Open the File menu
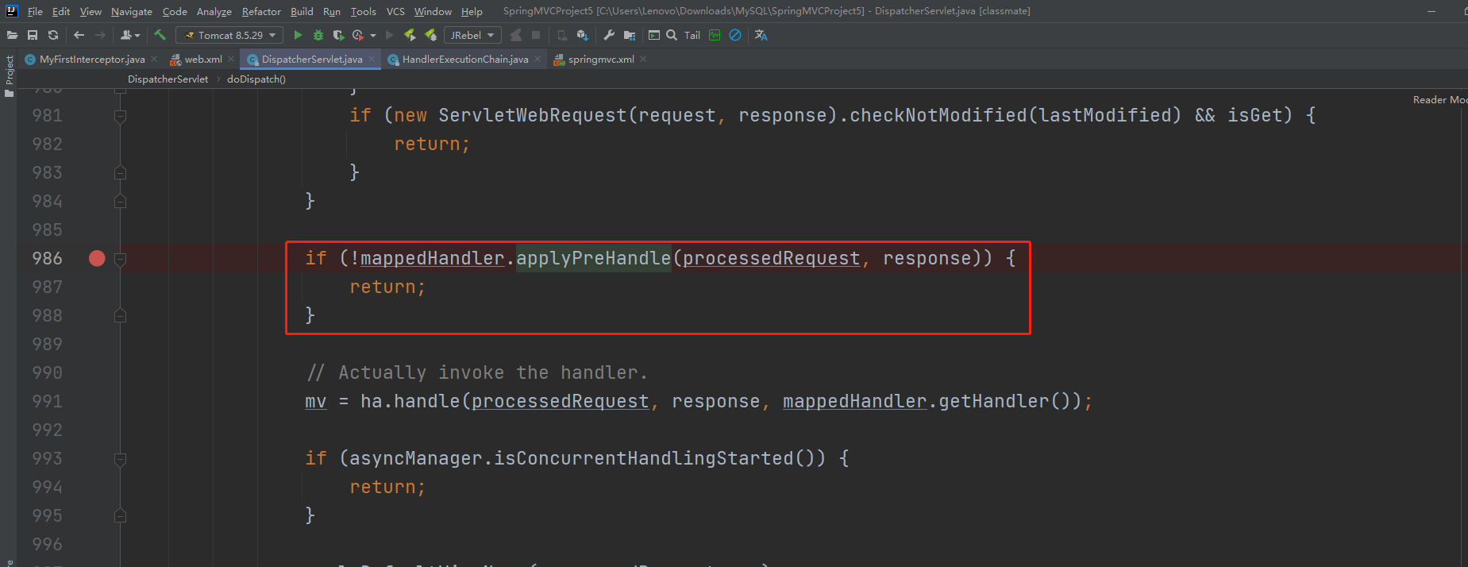Screen dimensions: 1468x567 (35, 11)
